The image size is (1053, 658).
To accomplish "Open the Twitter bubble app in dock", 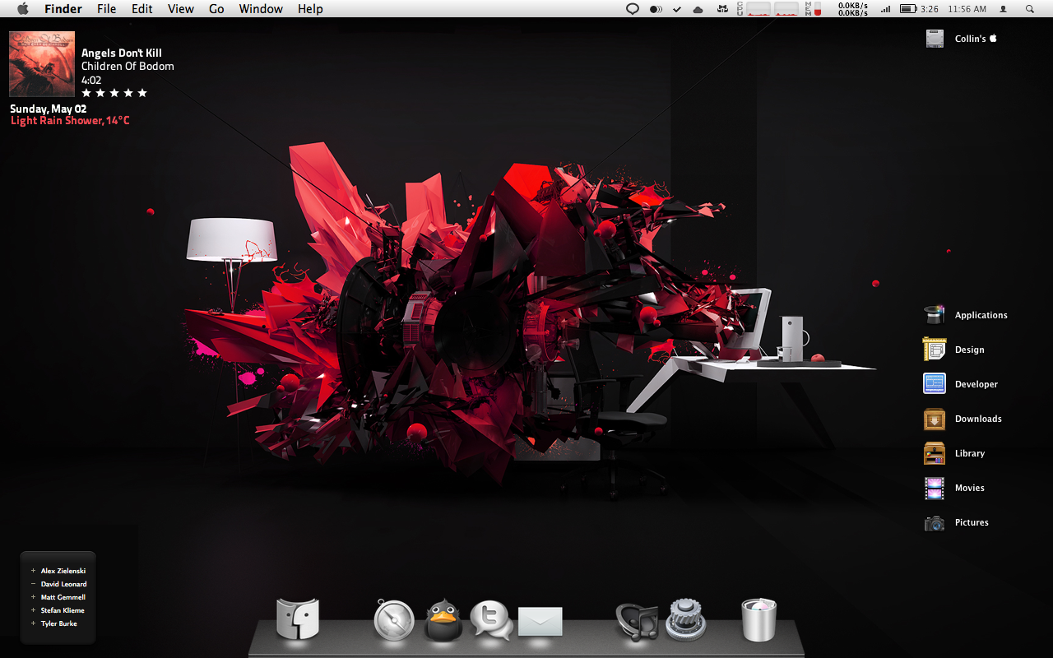I will click(491, 620).
